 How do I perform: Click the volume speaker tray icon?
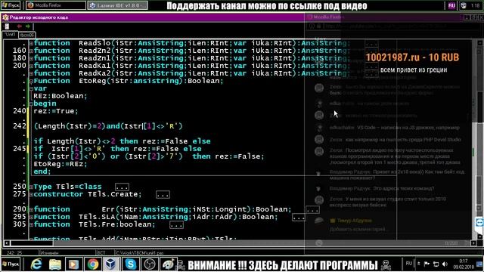click(445, 264)
